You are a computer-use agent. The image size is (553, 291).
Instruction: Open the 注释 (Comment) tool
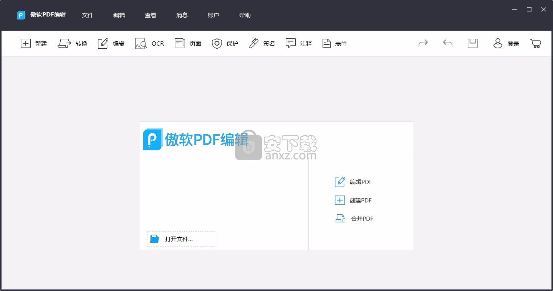tap(298, 43)
